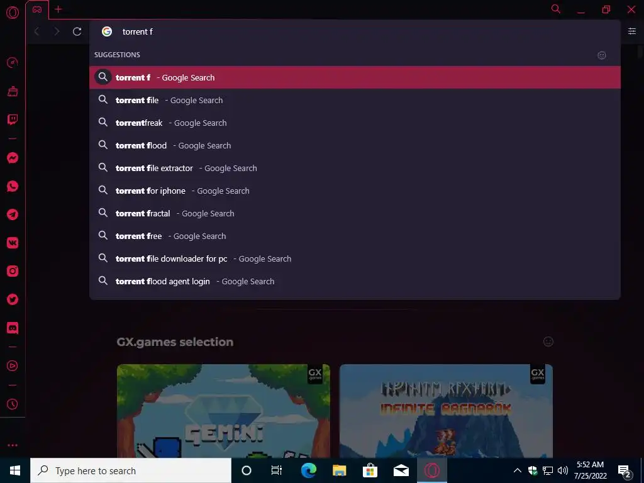
Task: Open clock showing 5:52 AM
Action: [x=590, y=470]
